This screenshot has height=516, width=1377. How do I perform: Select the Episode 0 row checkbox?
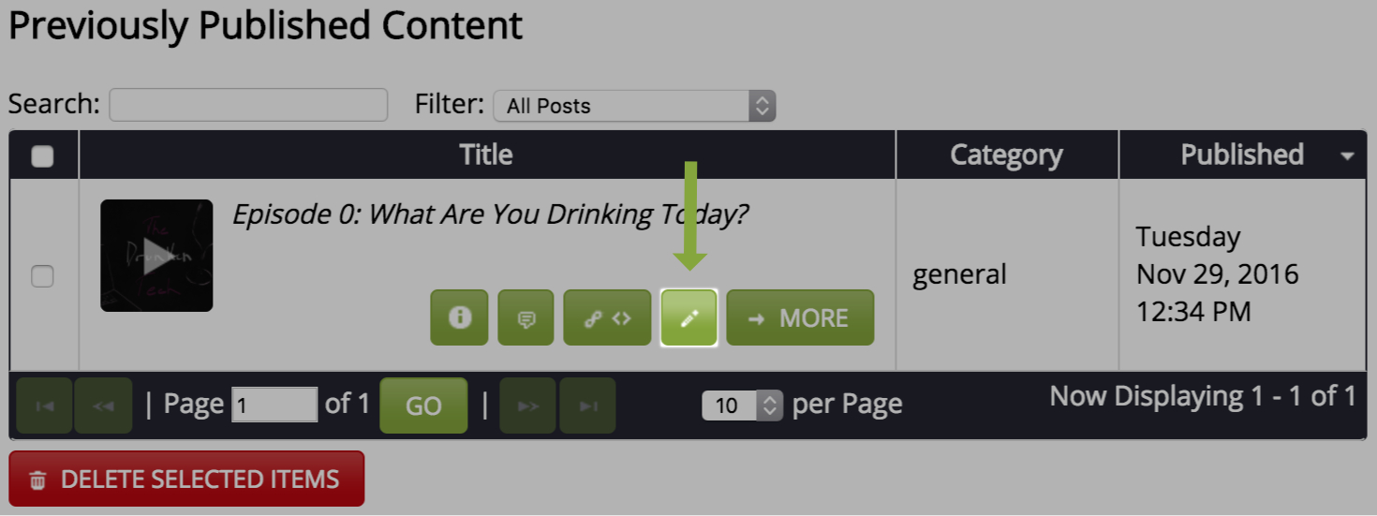click(x=42, y=276)
